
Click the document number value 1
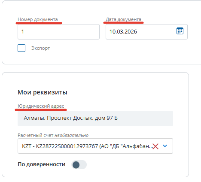(x=22, y=32)
